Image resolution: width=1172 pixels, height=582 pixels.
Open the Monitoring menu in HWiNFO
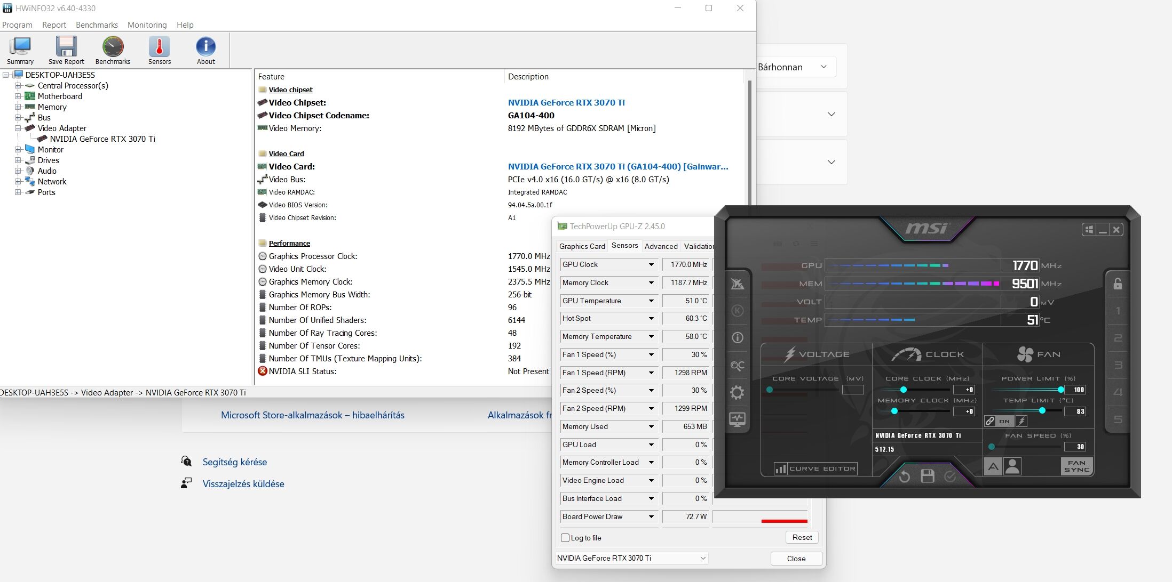point(147,25)
